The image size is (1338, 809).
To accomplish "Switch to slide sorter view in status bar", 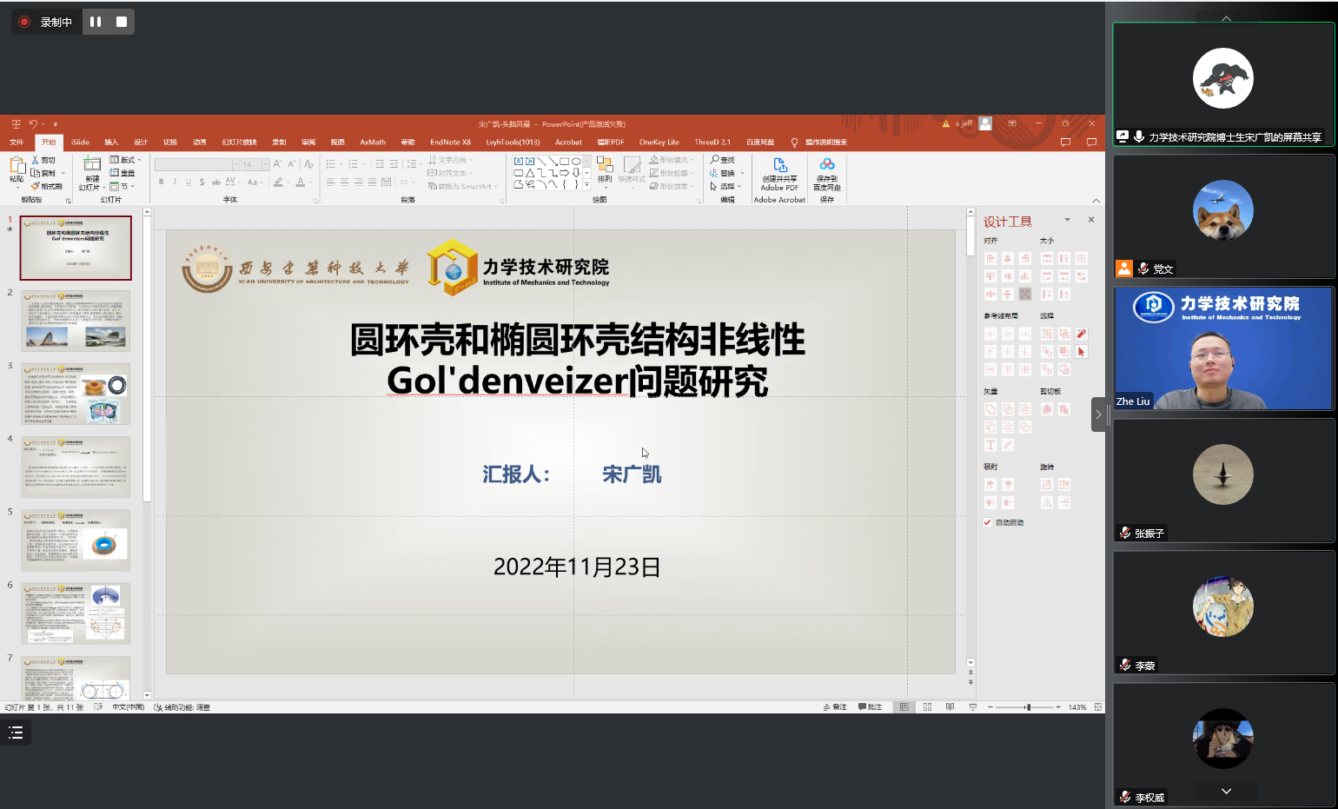I will (927, 707).
